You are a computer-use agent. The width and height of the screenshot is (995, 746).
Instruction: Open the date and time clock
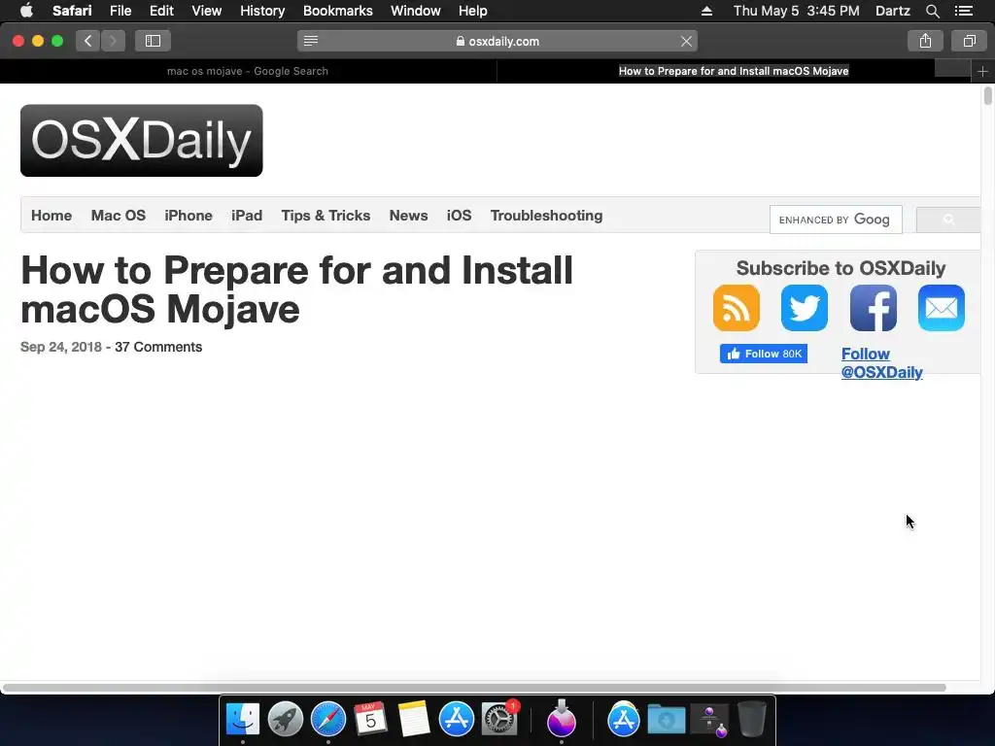(797, 11)
